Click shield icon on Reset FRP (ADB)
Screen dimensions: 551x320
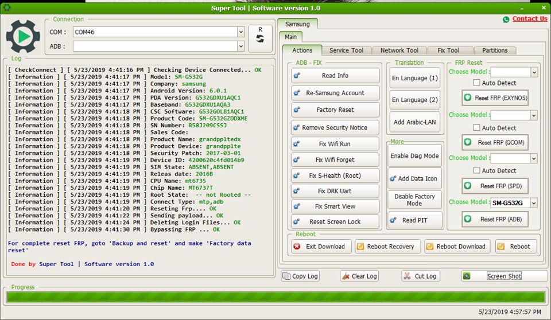468,219
